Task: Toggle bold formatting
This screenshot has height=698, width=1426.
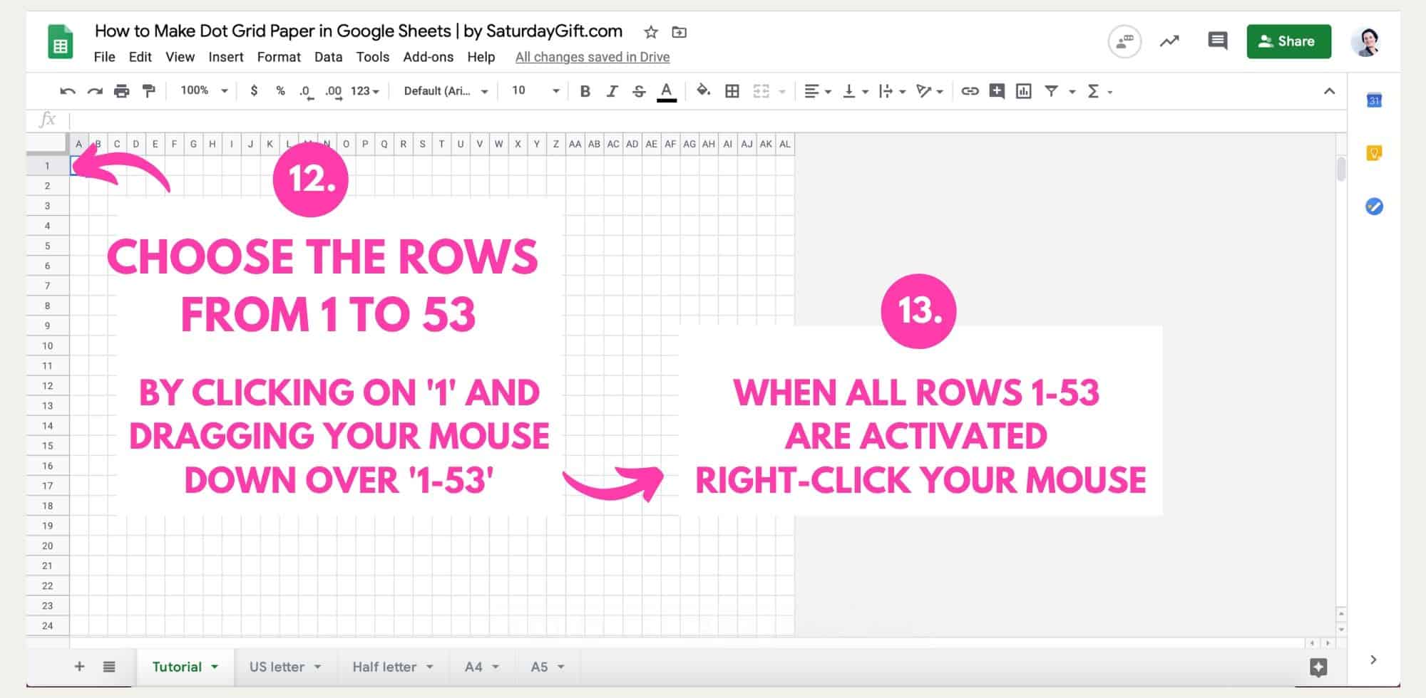Action: [585, 91]
